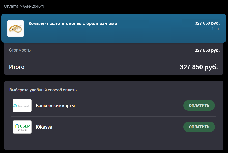Select the Sber Online logo
The width and height of the screenshot is (228, 153).
click(22, 127)
